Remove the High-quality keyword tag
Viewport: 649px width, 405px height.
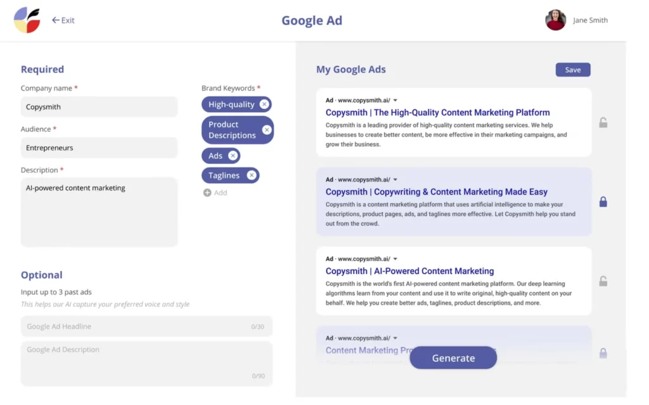264,105
